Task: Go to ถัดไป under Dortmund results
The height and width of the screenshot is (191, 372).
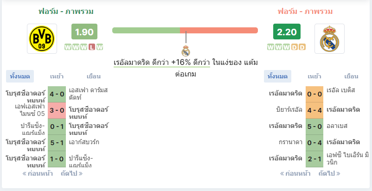Action: (71, 173)
